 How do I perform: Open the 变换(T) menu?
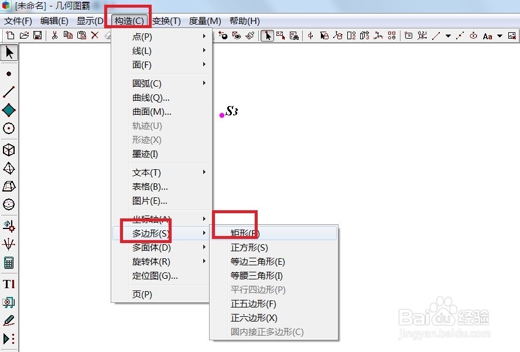[166, 20]
